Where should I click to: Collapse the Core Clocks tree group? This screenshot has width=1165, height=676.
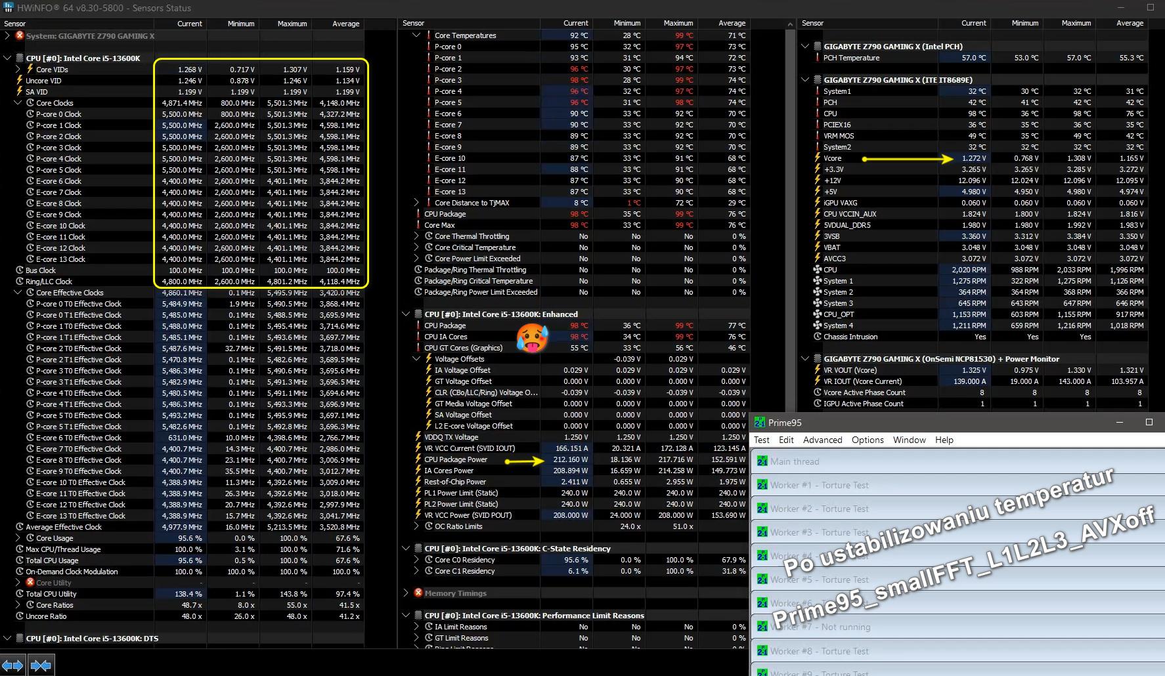coord(18,103)
